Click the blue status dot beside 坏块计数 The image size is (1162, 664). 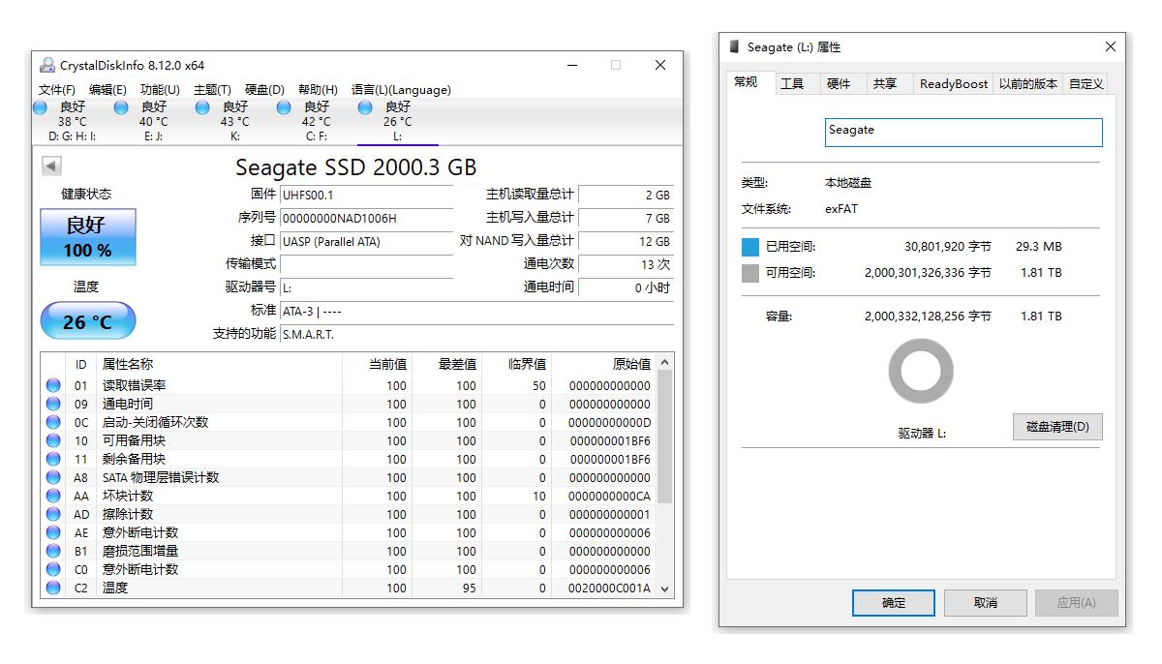53,496
